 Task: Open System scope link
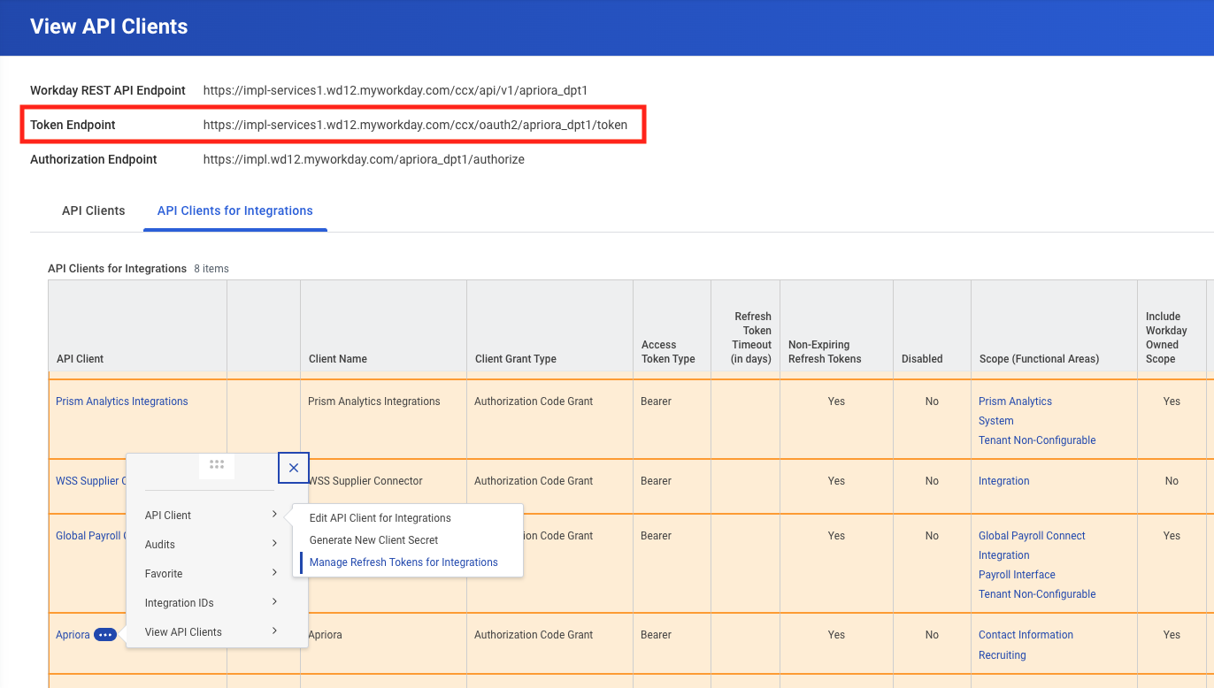pos(996,421)
